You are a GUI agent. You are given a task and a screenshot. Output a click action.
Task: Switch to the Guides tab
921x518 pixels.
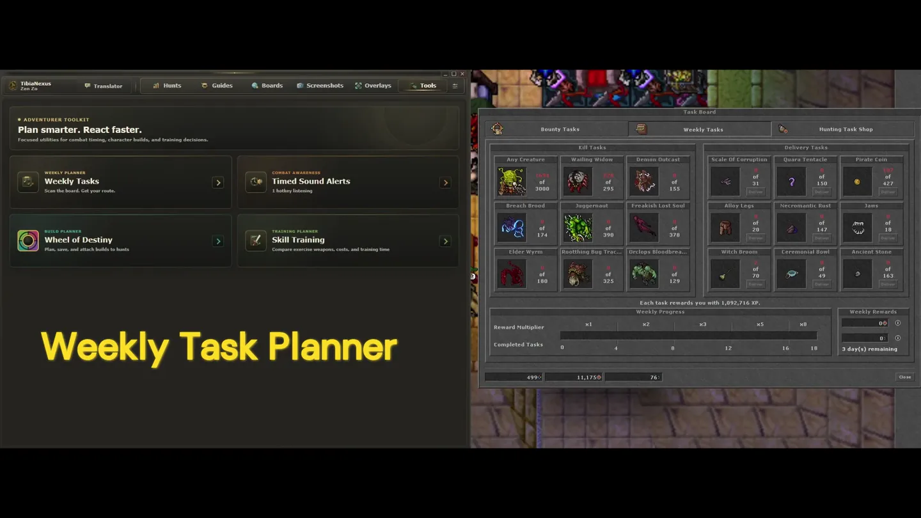point(217,86)
